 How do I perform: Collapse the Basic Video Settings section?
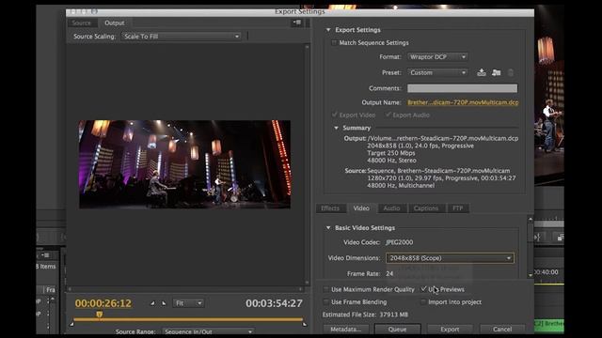(x=328, y=228)
